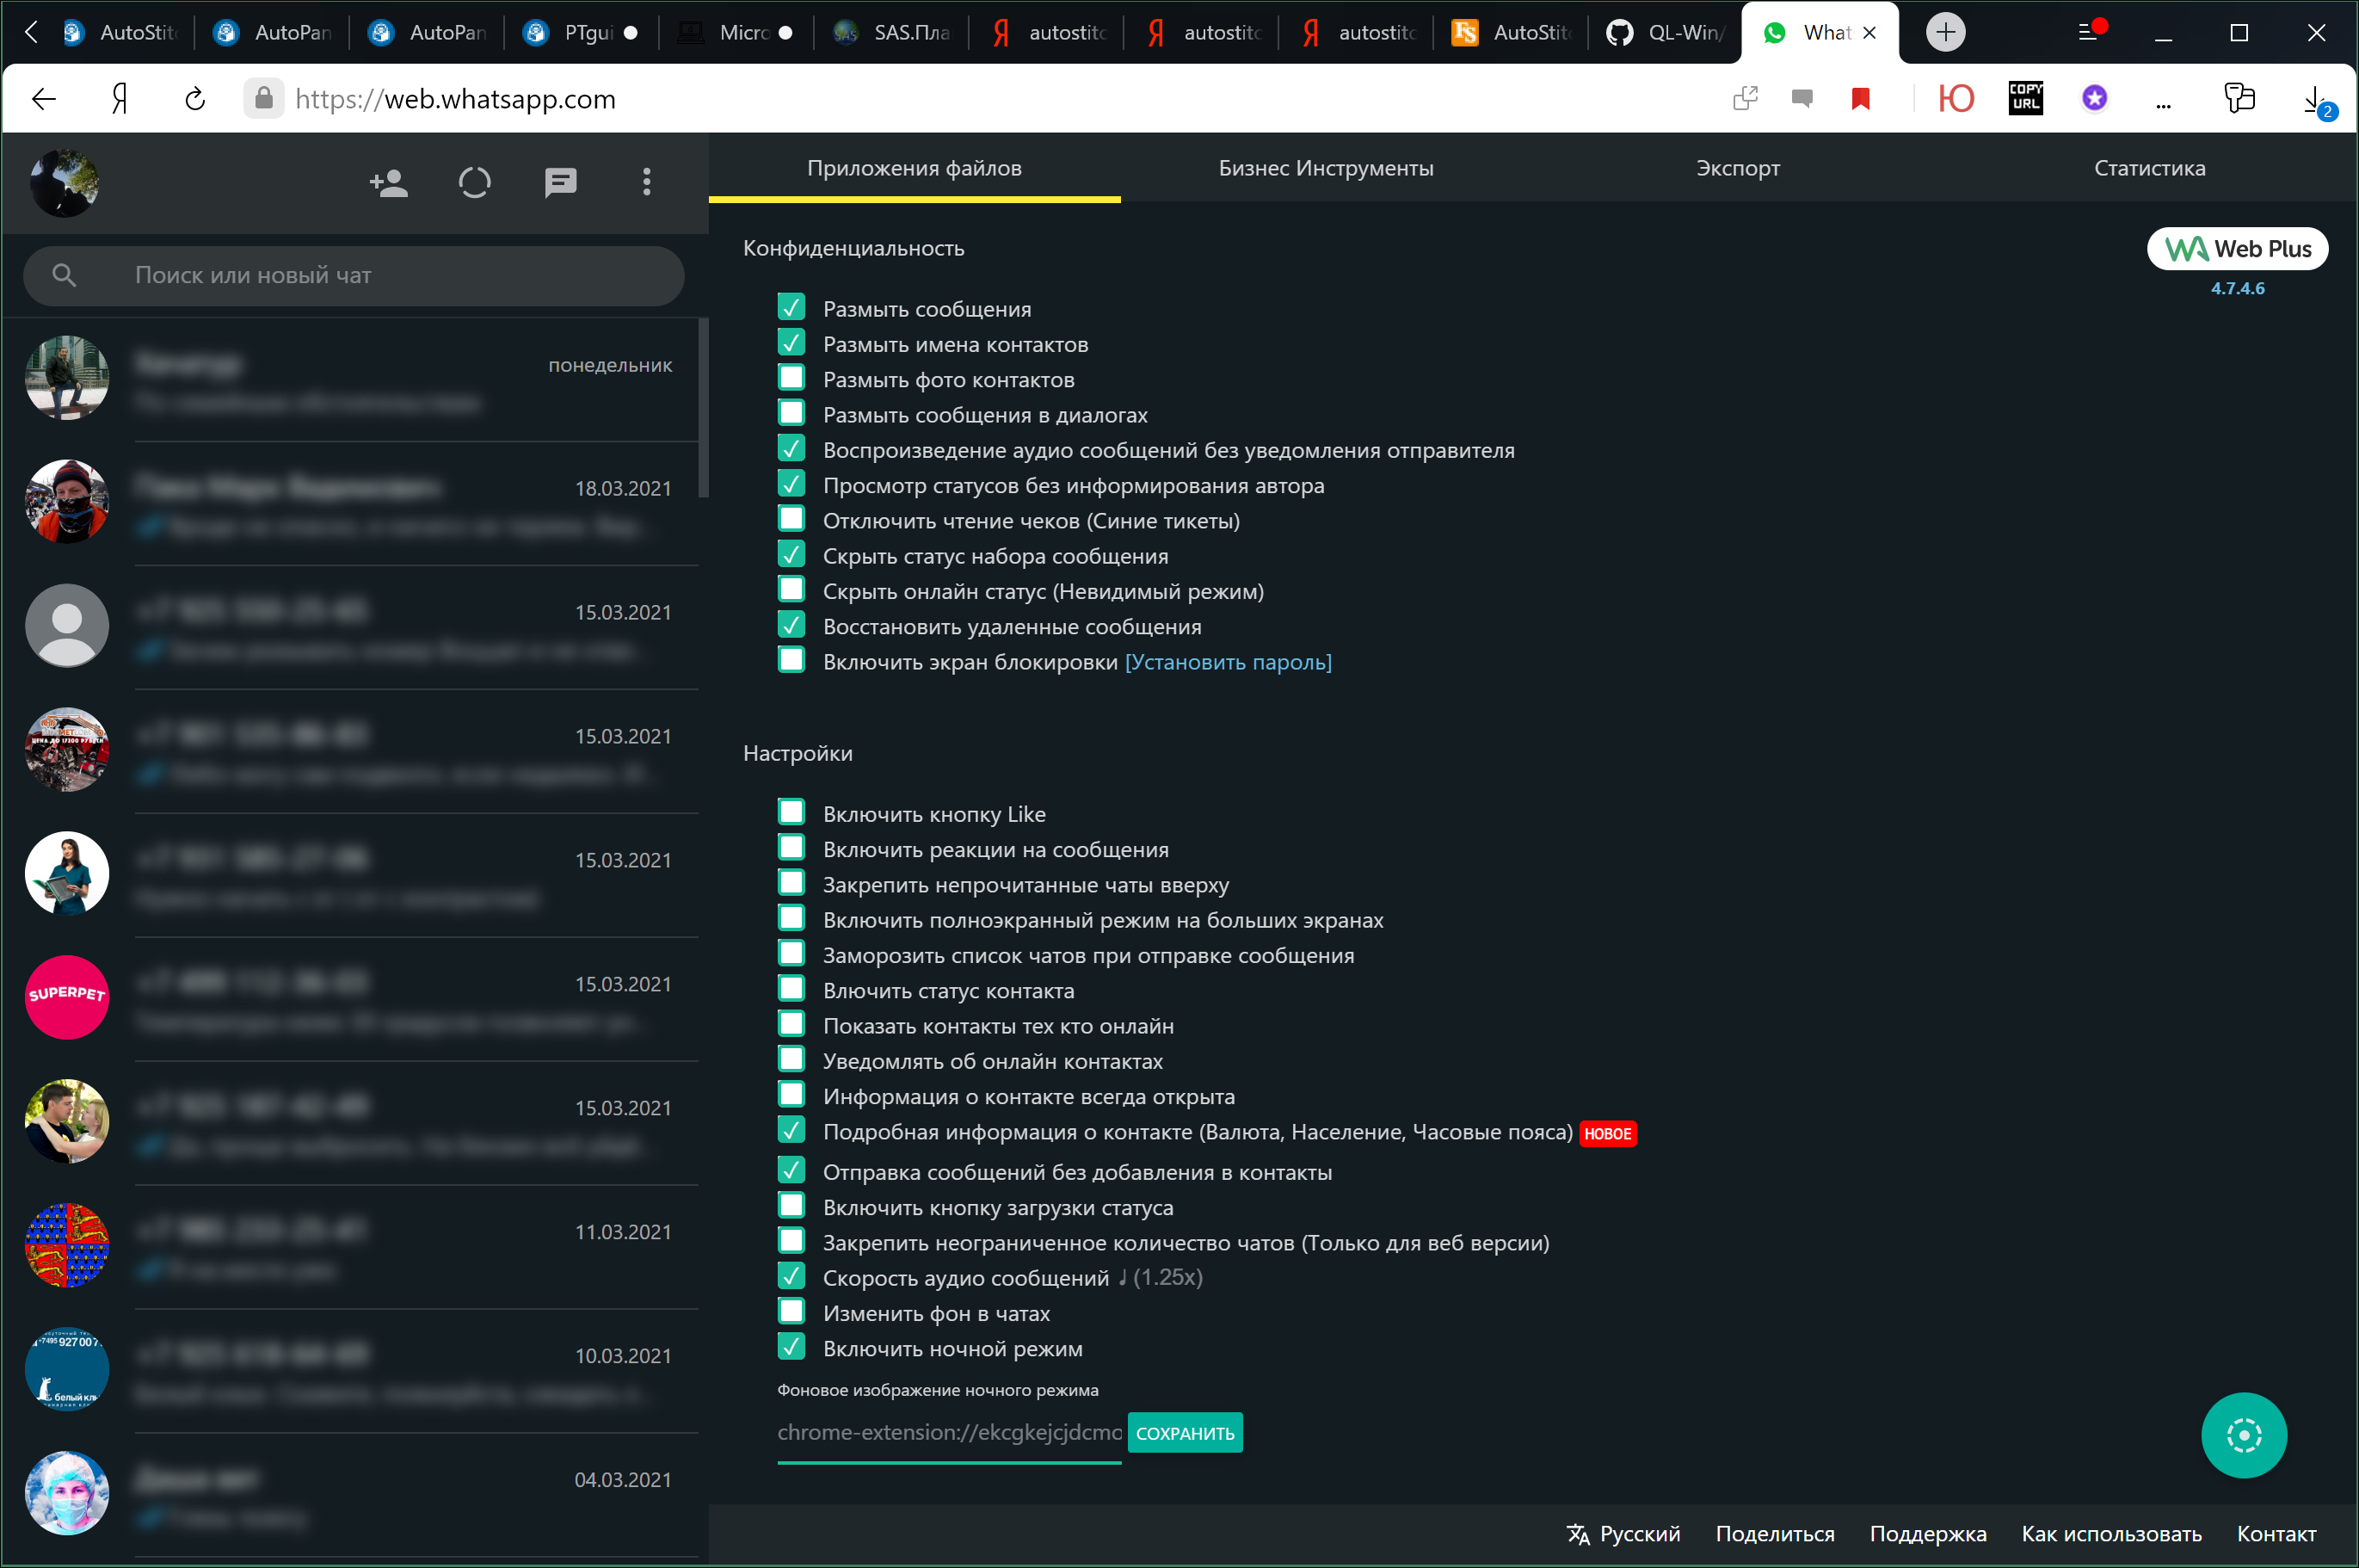Toggle Скрыть статус набора сообщения

(791, 553)
